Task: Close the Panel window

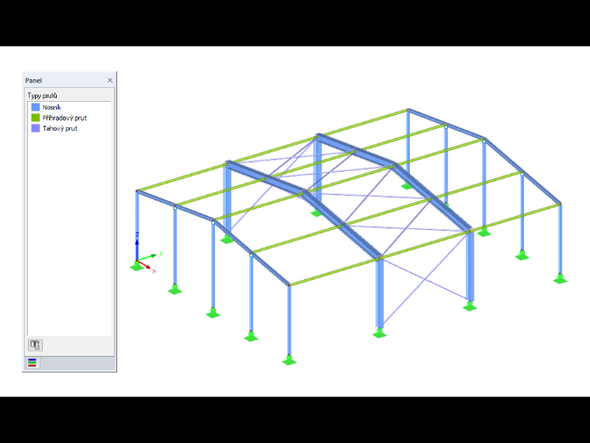Action: coord(110,80)
